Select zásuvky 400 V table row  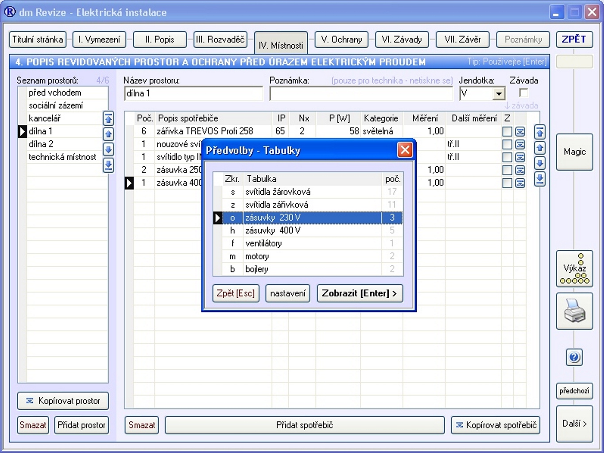[272, 230]
